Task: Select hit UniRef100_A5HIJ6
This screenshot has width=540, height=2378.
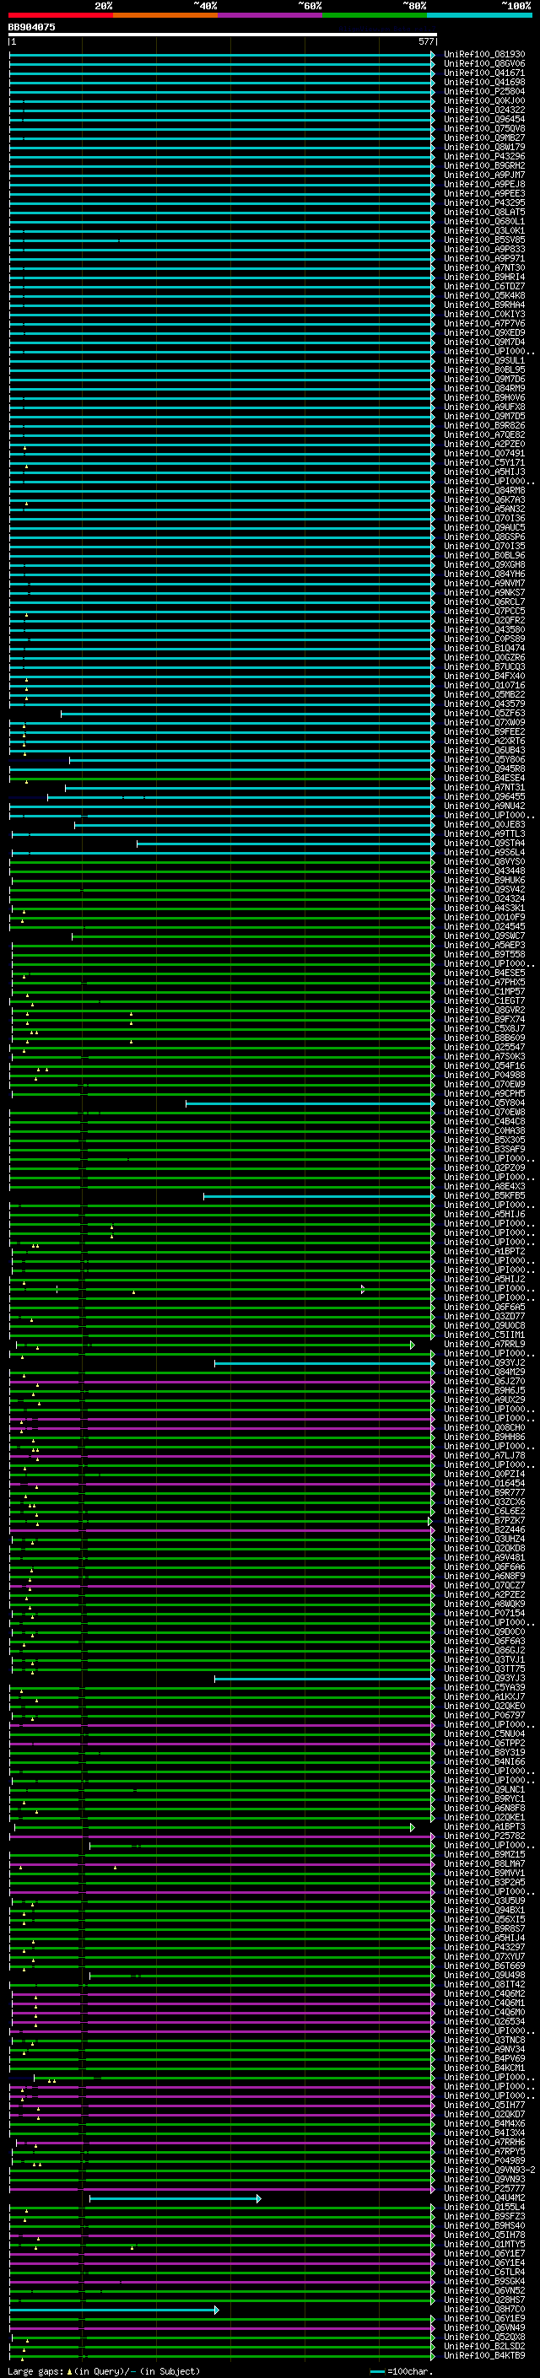Action: [484, 1215]
